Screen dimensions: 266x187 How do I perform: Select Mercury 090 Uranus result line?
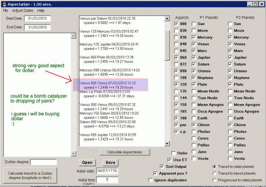pyautogui.click(x=110, y=70)
